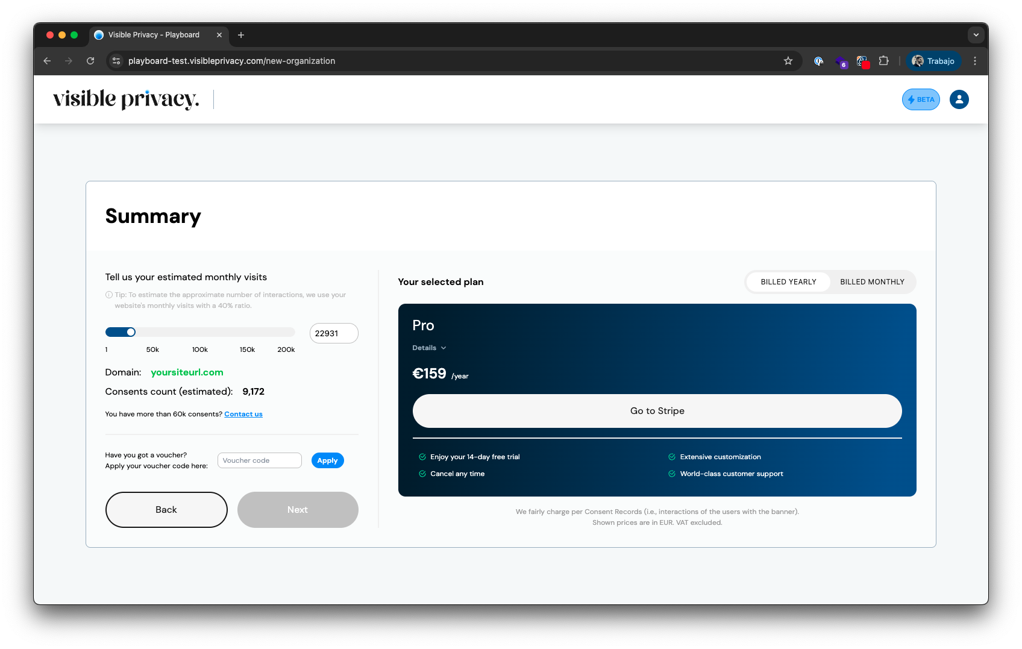Open the tab search dropdown arrow
The width and height of the screenshot is (1022, 649).
(976, 35)
